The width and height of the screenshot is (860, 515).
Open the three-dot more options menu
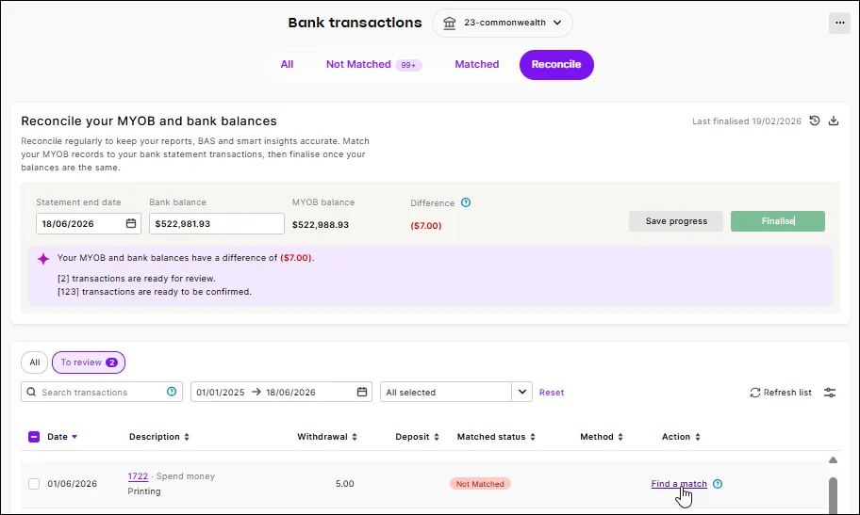coord(839,23)
